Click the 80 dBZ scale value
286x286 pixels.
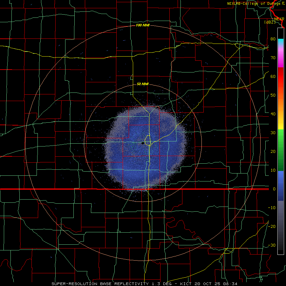pyautogui.click(x=273, y=39)
